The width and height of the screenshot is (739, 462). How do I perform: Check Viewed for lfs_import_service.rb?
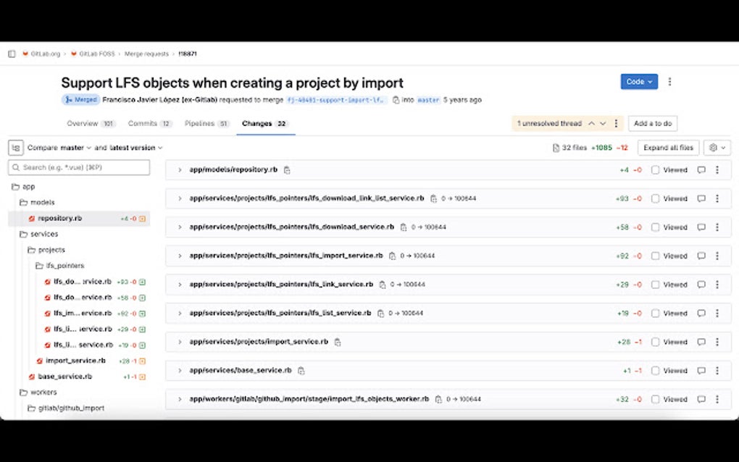[x=655, y=256]
